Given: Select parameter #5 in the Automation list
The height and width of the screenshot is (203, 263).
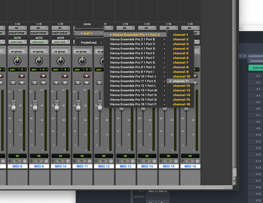Looking at the screenshot, I should pos(255,102).
